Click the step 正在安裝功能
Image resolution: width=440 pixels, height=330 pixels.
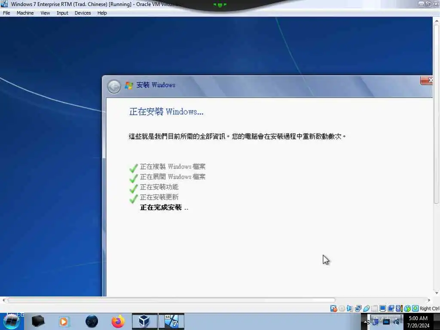pyautogui.click(x=159, y=187)
